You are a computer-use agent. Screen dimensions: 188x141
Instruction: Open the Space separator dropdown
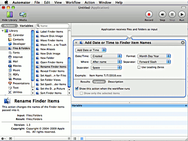pos(106,68)
